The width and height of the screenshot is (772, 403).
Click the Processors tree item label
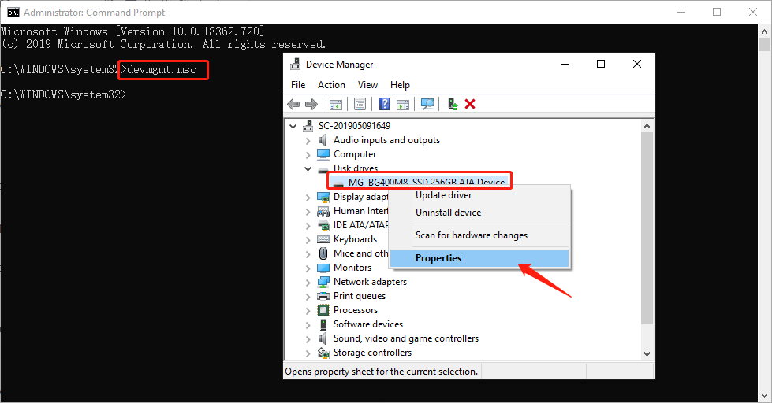pyautogui.click(x=356, y=310)
